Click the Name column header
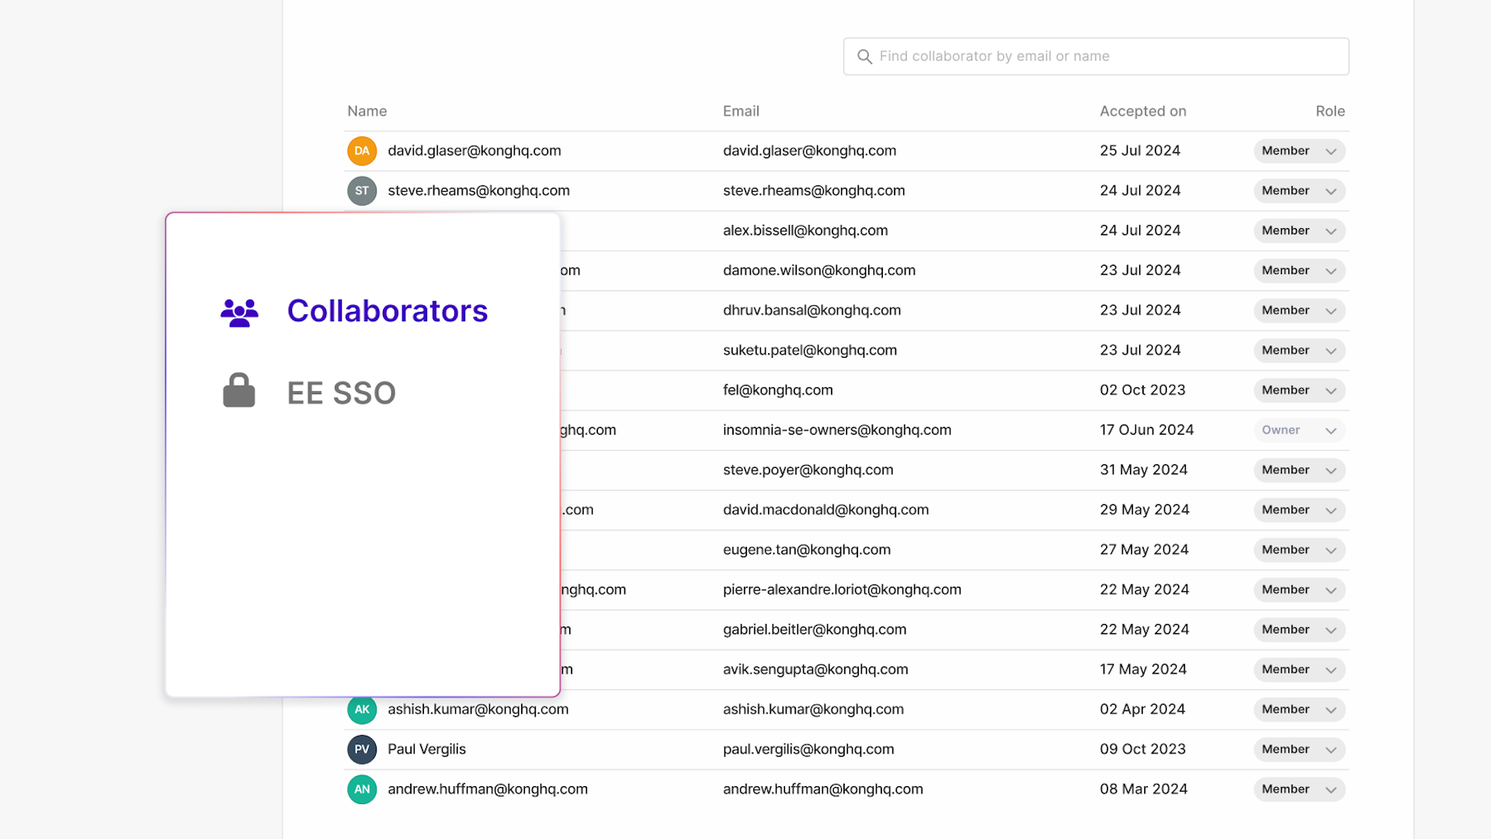This screenshot has width=1491, height=839. click(x=367, y=111)
